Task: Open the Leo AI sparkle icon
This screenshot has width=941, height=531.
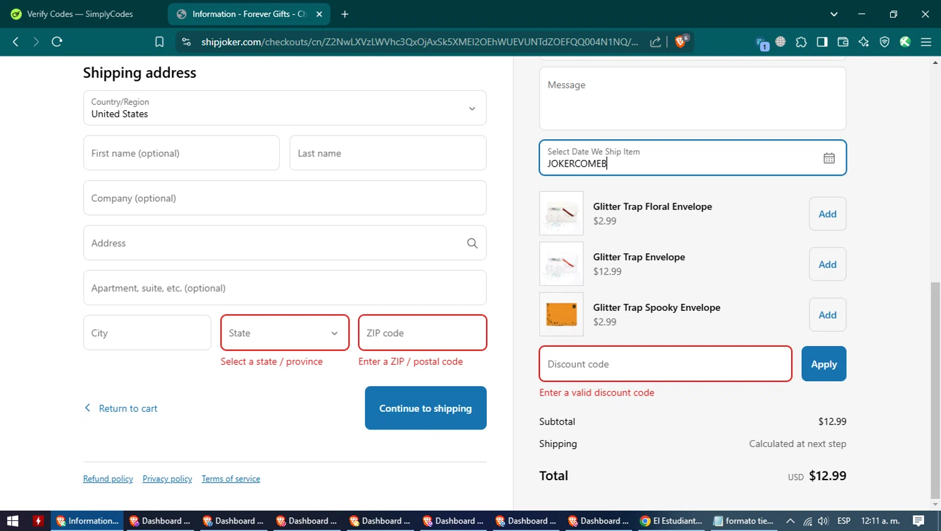Action: (864, 42)
